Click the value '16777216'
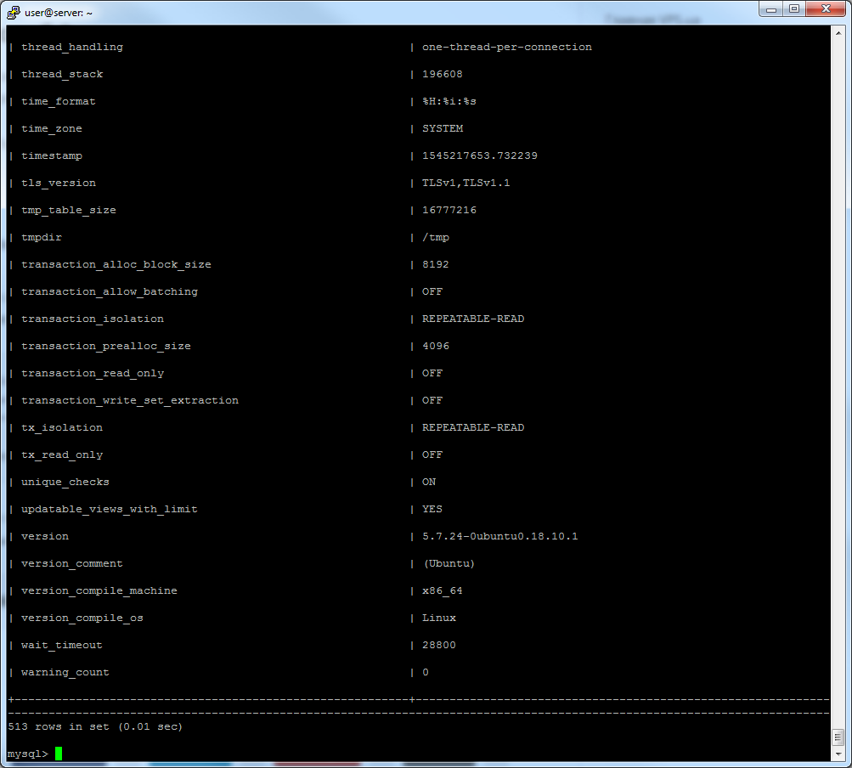This screenshot has width=852, height=768. coord(449,211)
